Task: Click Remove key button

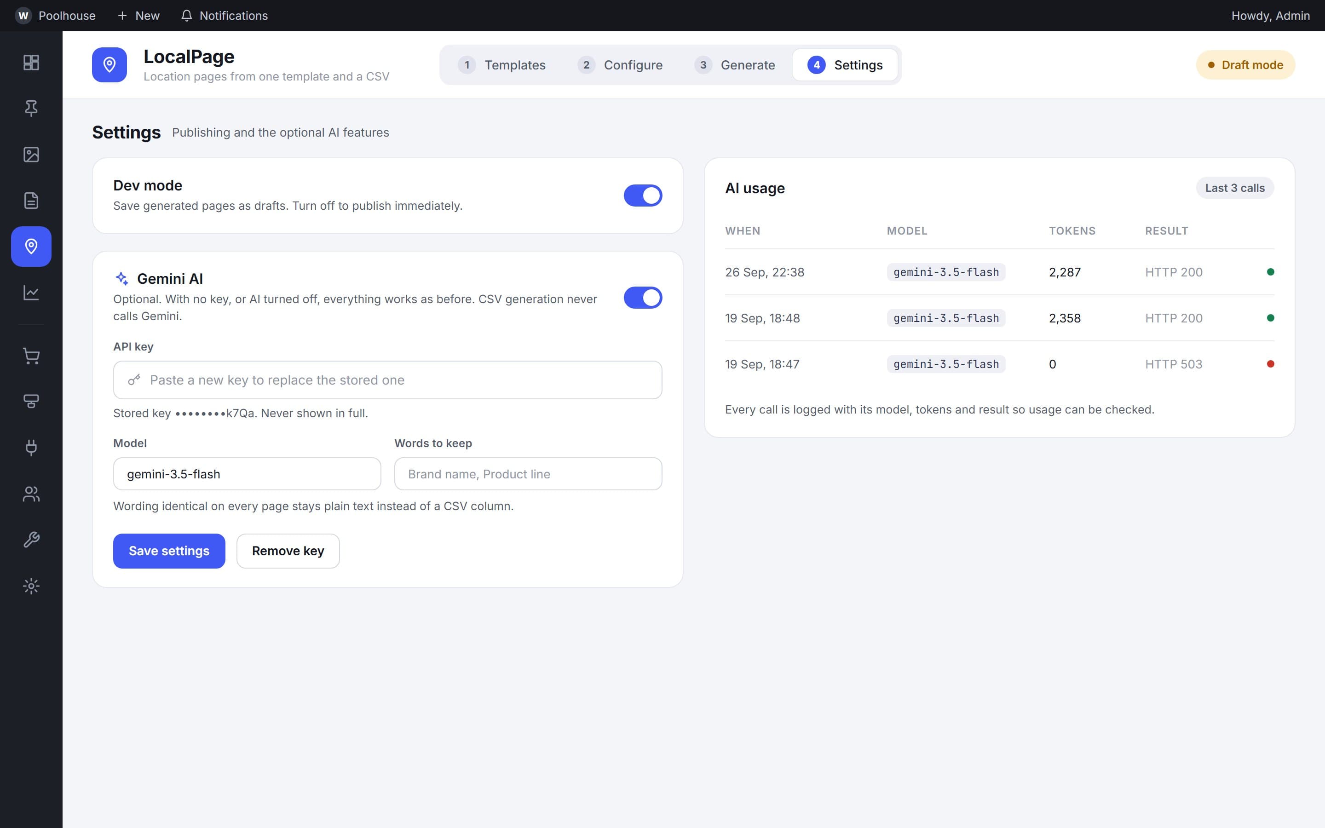Action: pyautogui.click(x=288, y=551)
